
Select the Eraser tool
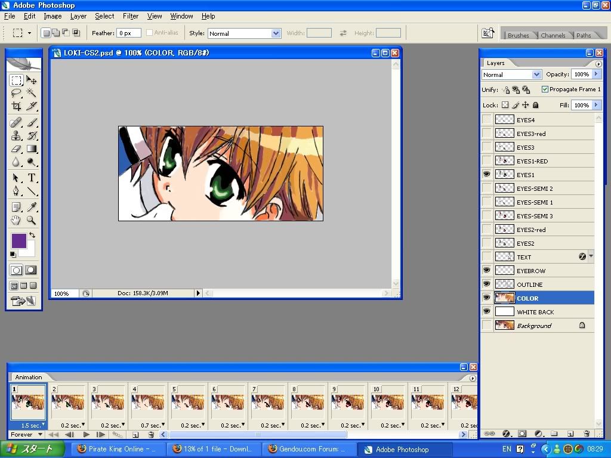17,149
